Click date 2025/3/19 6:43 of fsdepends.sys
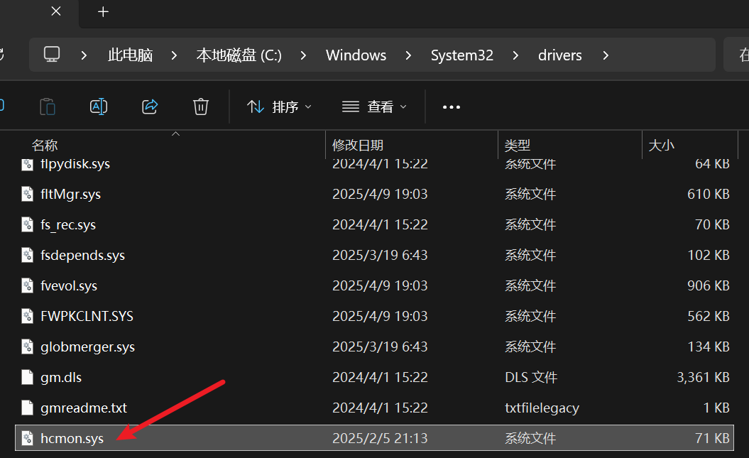The image size is (749, 458). 380,255
